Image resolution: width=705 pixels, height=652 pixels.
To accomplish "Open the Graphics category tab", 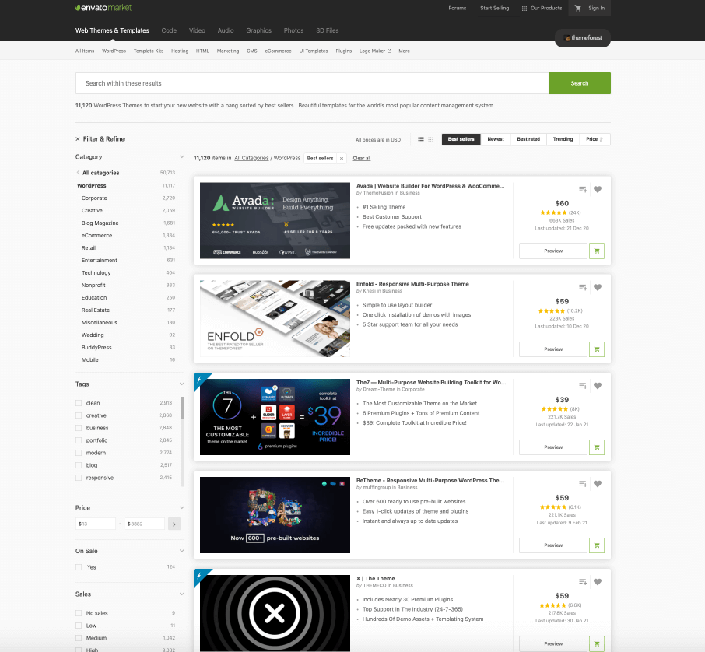I will [x=258, y=30].
